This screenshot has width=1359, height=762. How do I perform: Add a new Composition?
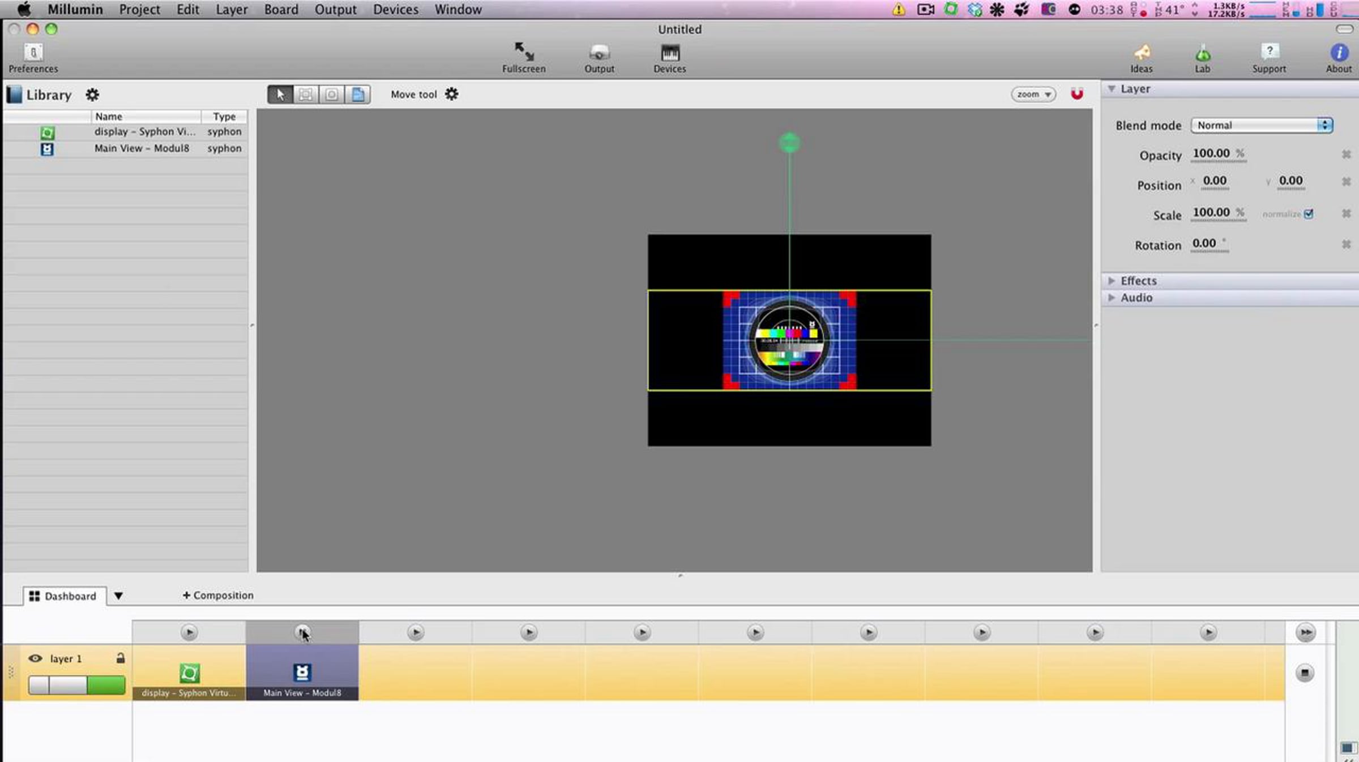point(218,596)
